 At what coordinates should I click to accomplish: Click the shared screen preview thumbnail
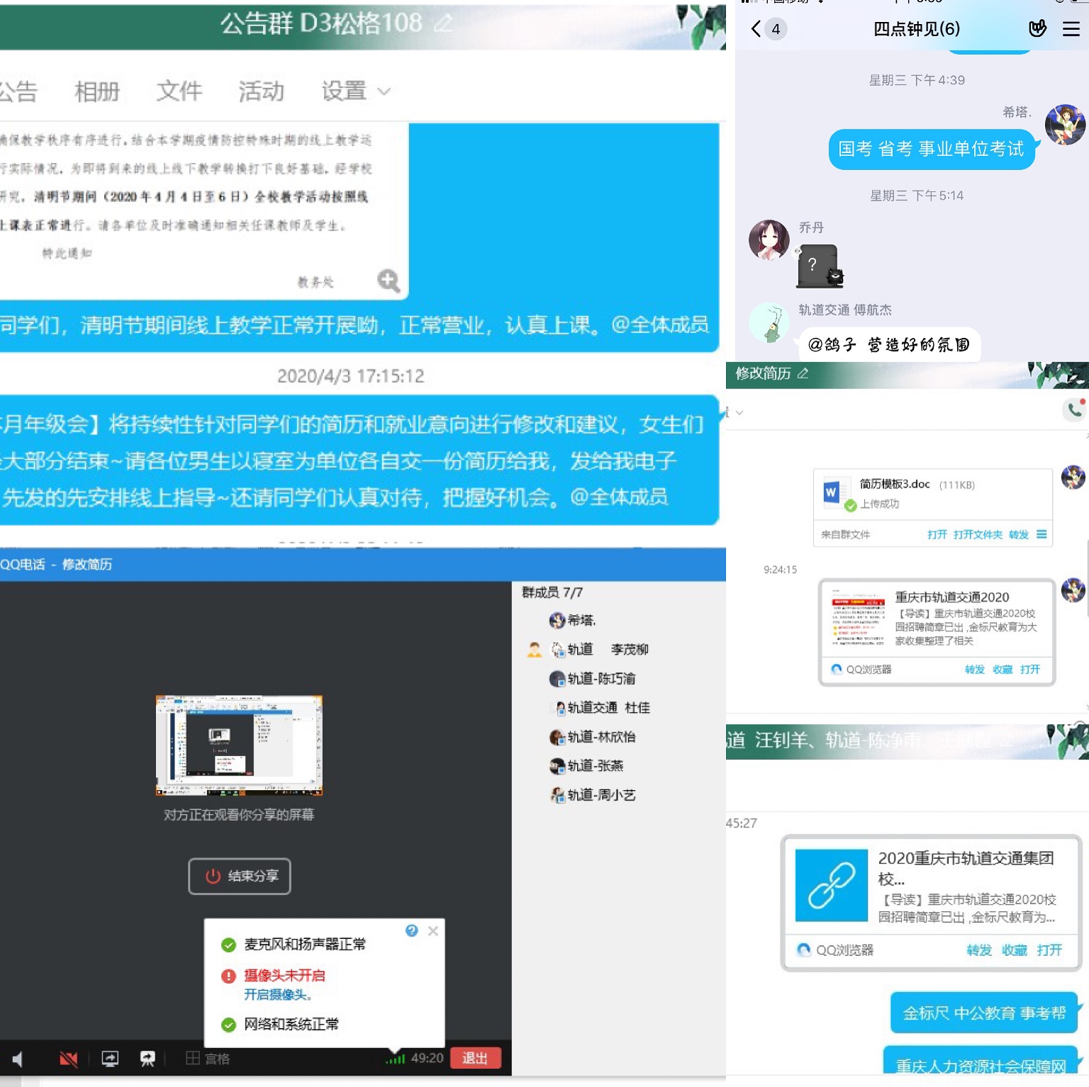[239, 745]
